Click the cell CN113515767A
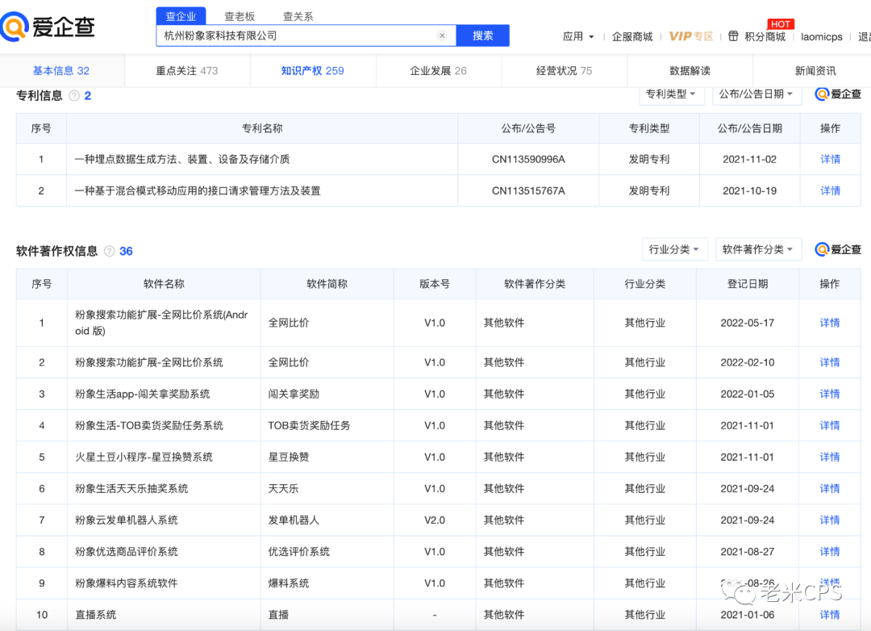This screenshot has height=631, width=871. (x=528, y=190)
